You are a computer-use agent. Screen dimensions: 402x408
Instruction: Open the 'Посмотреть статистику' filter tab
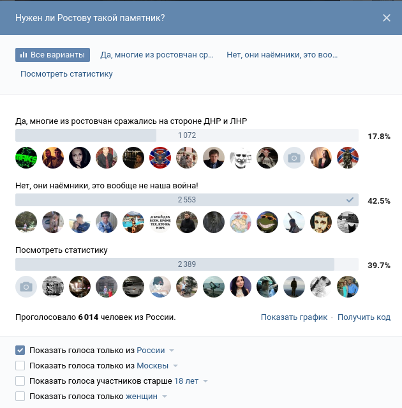pos(66,74)
